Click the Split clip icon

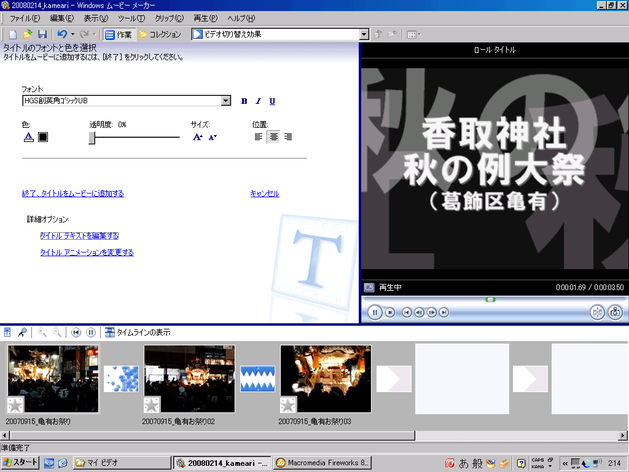(597, 312)
